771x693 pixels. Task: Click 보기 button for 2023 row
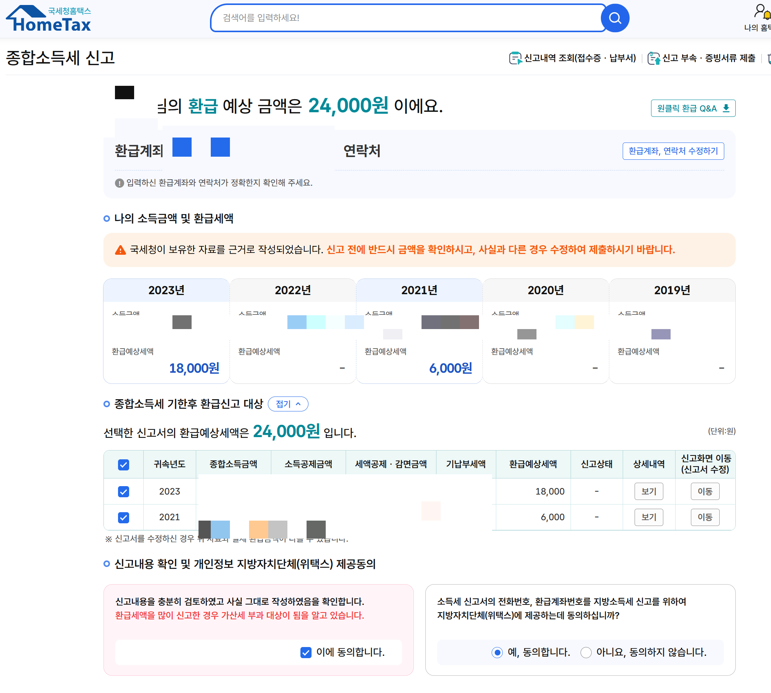(649, 491)
